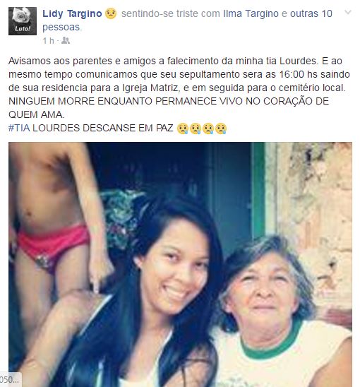Open Ilma Targino's profile link

click(x=251, y=13)
